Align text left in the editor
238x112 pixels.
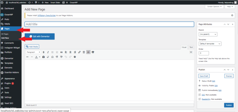(66, 52)
